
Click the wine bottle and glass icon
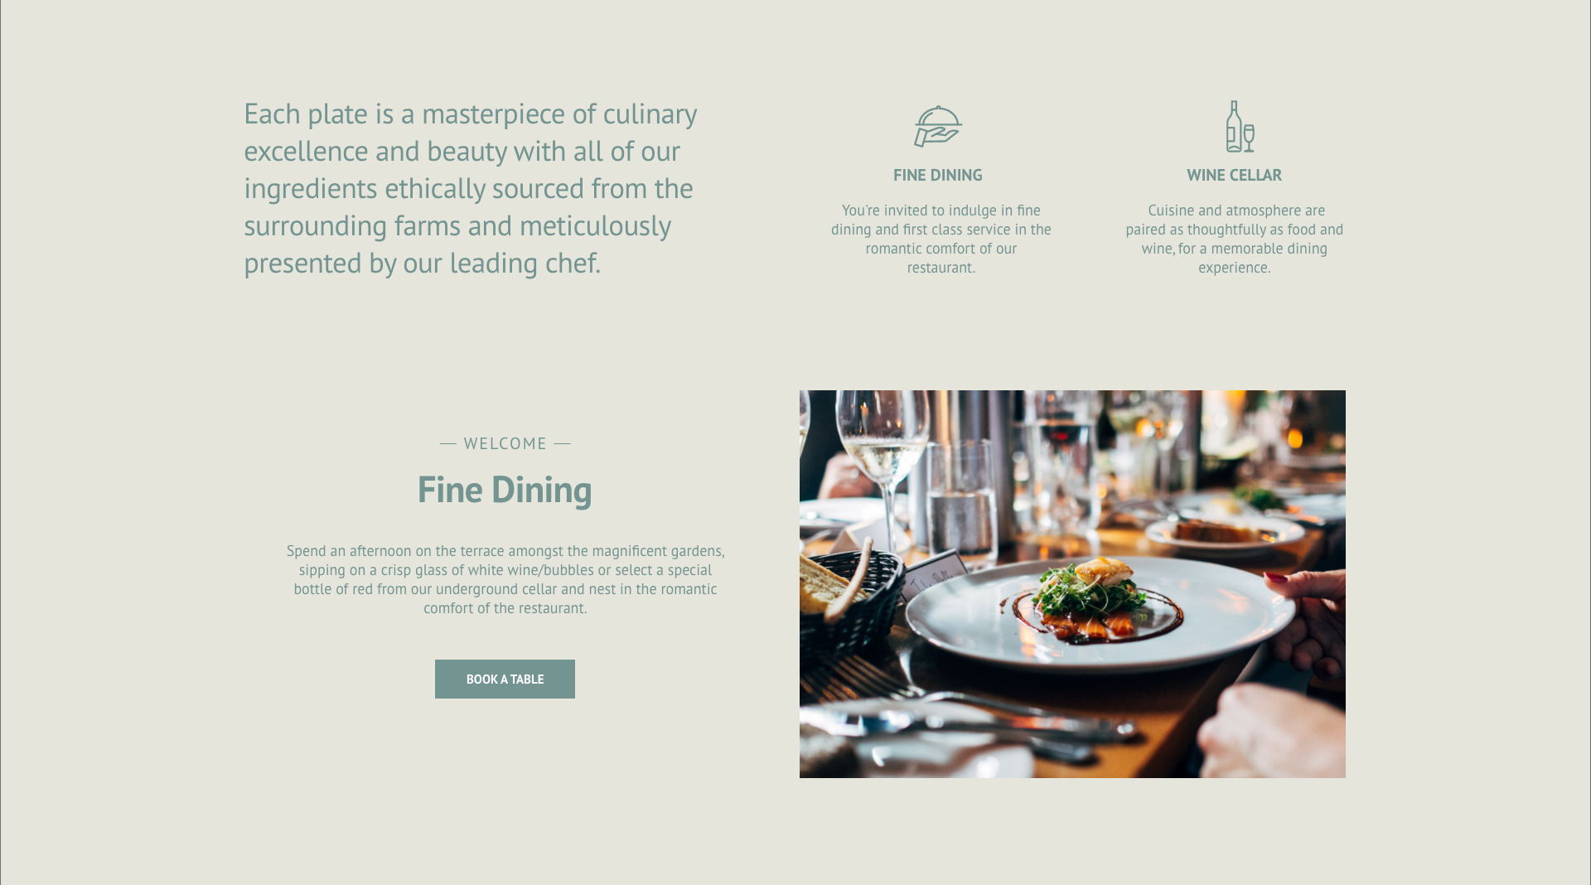(x=1240, y=127)
